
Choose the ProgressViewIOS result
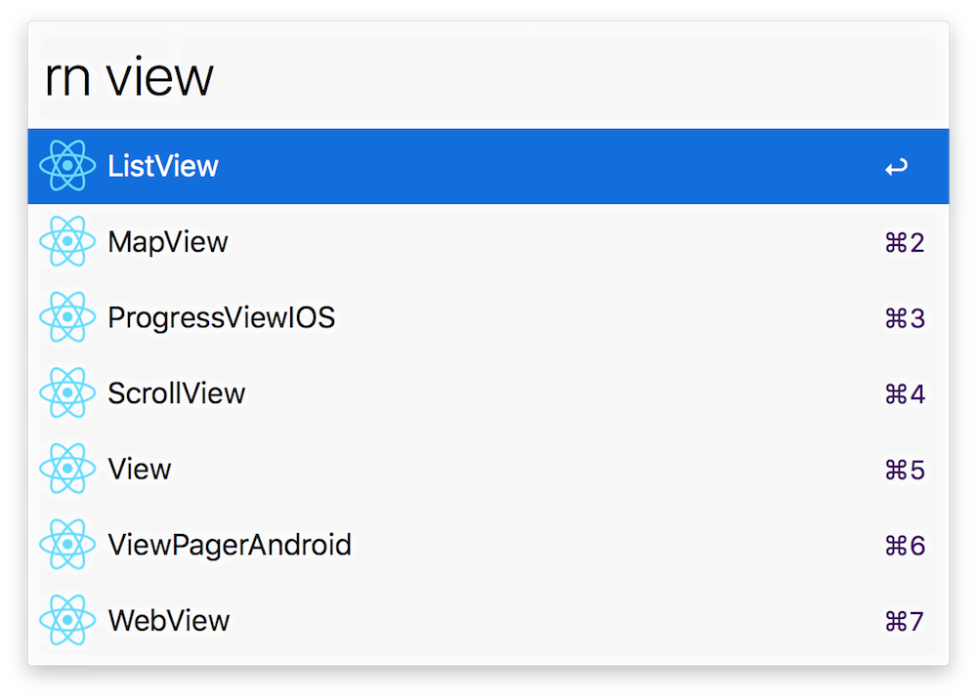pyautogui.click(x=222, y=317)
